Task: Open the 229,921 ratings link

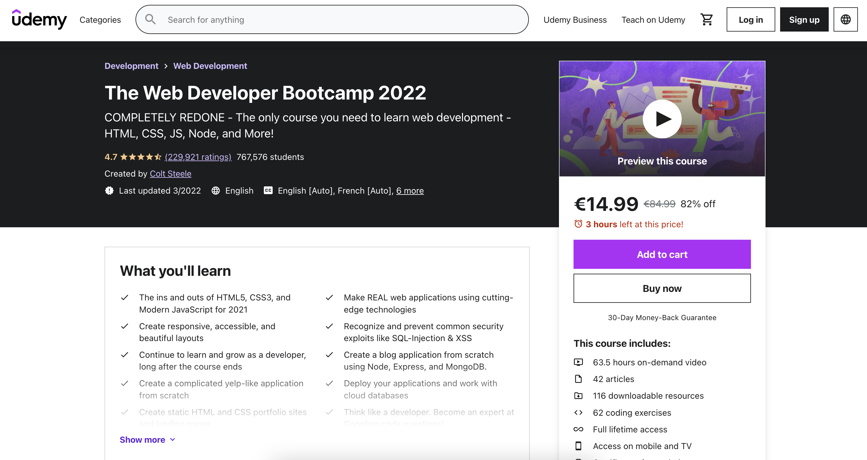Action: (198, 157)
